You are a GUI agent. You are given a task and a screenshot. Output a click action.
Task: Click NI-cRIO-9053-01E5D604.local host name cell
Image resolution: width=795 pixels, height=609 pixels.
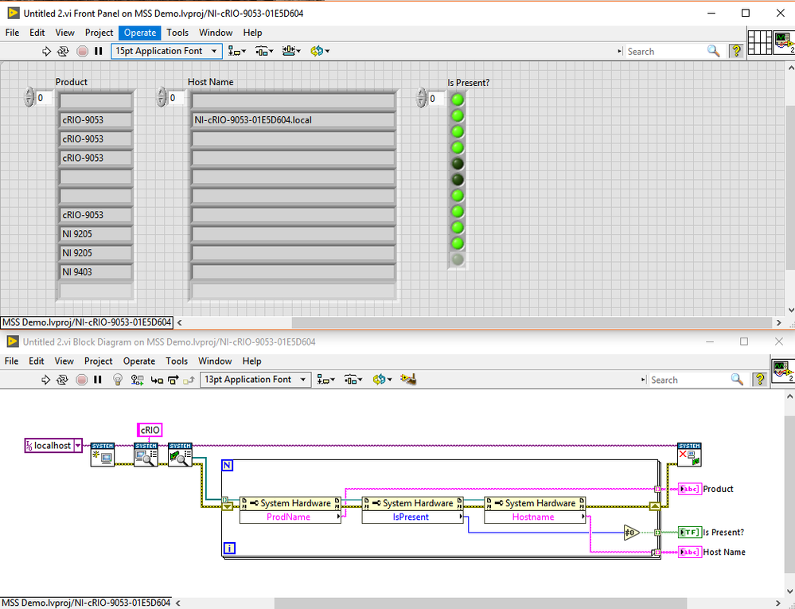click(x=293, y=120)
